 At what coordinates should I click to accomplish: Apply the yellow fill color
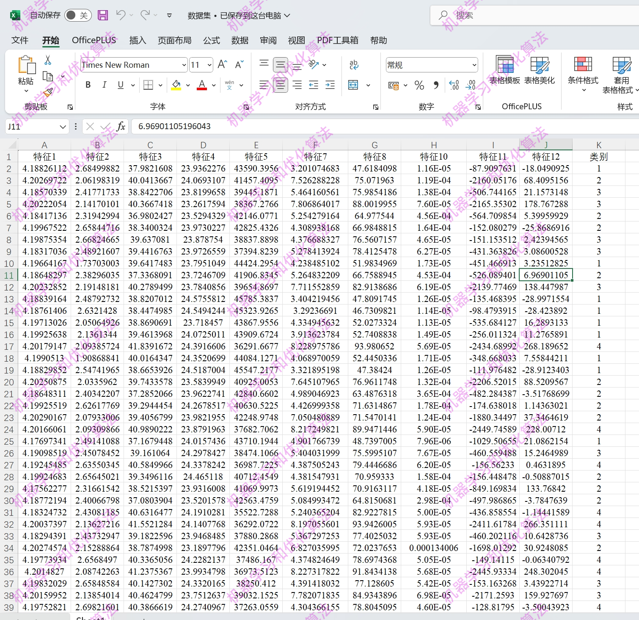point(176,85)
